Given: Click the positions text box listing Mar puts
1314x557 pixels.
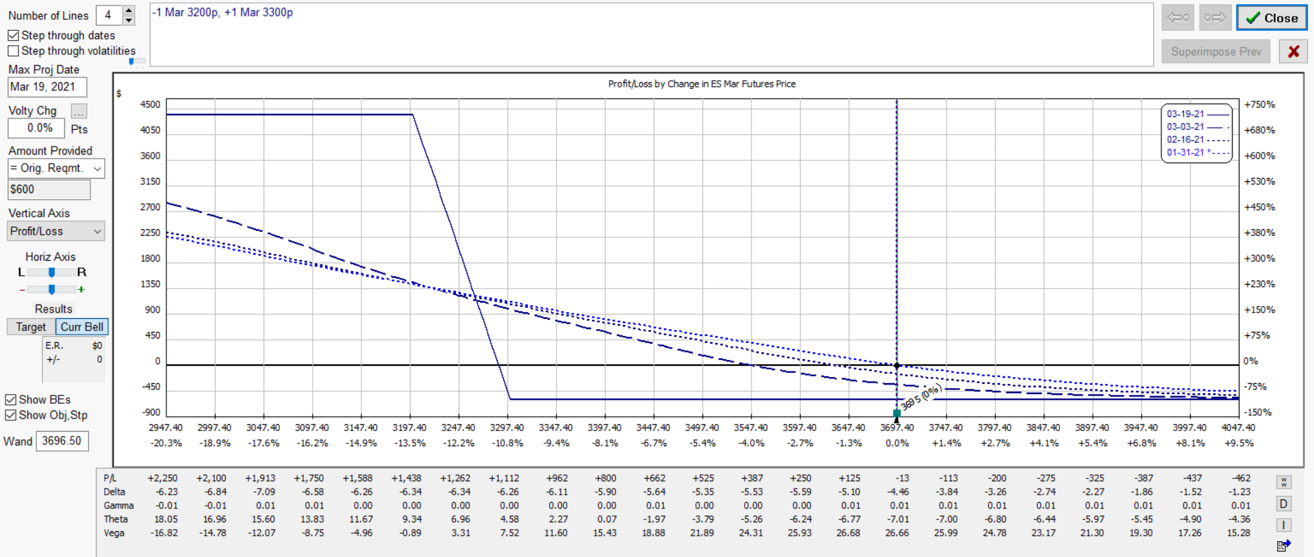Looking at the screenshot, I should click(x=652, y=34).
